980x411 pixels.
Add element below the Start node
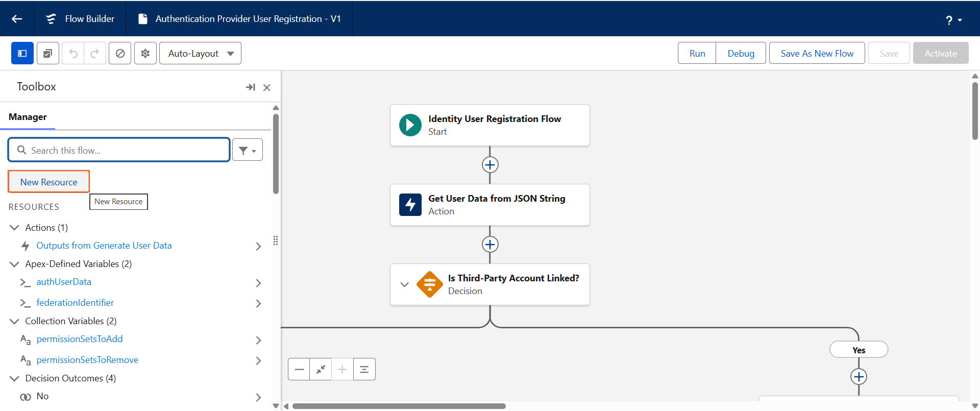(x=490, y=165)
